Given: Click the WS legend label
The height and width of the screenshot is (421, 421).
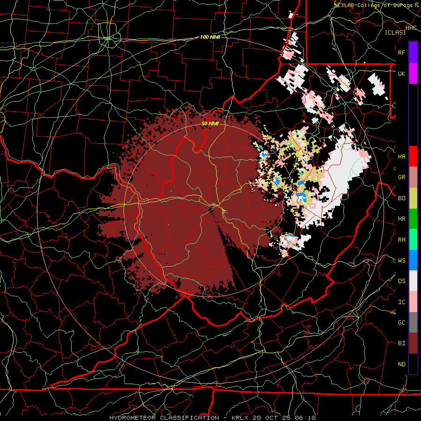Looking at the screenshot, I should (x=401, y=261).
